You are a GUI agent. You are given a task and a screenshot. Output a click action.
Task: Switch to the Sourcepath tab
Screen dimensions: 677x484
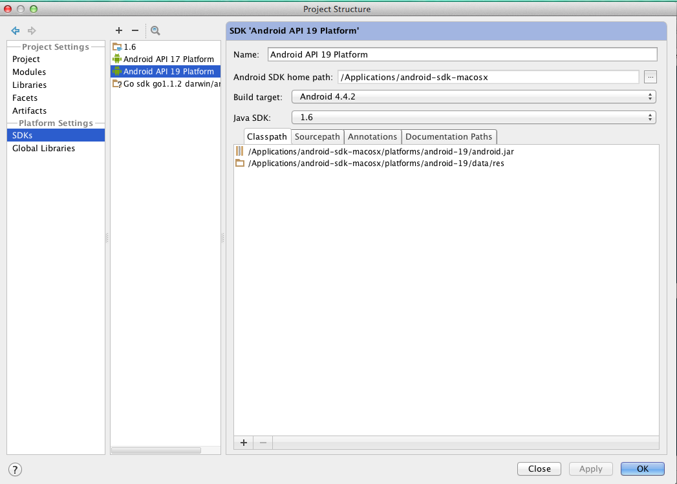(x=317, y=136)
